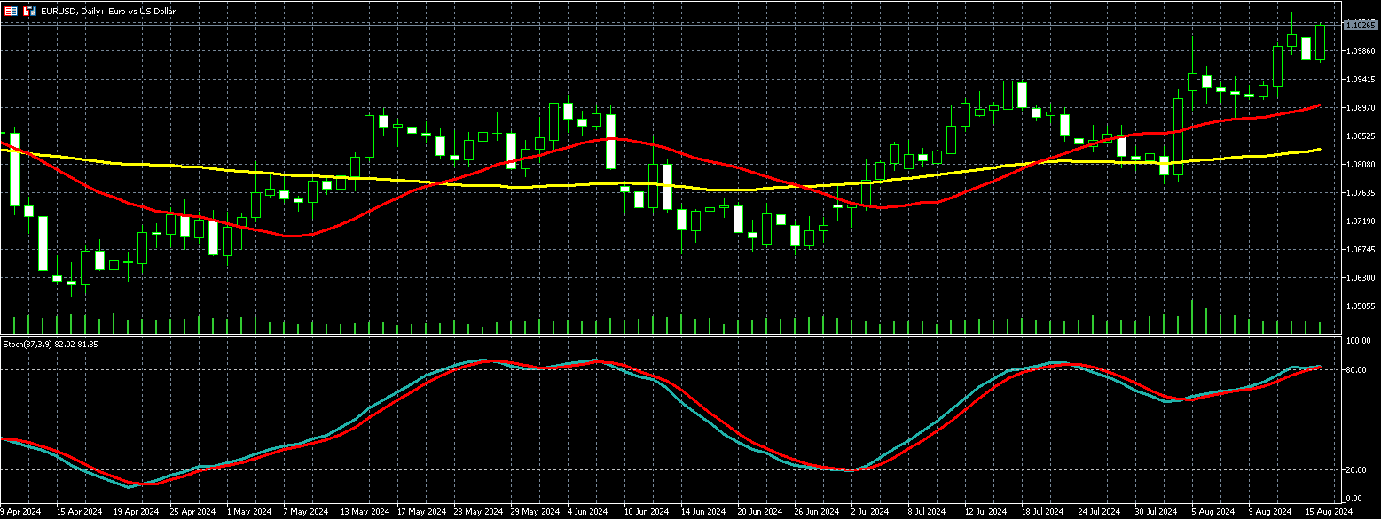This screenshot has width=1381, height=519.
Task: Click the 1.06300 price axis label
Action: (x=1360, y=278)
